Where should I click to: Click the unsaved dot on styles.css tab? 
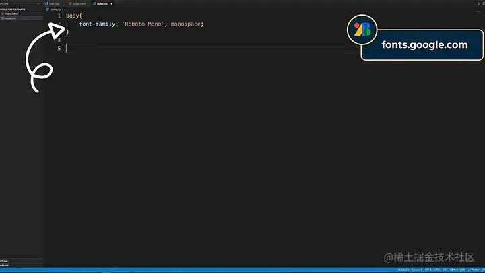point(112,4)
